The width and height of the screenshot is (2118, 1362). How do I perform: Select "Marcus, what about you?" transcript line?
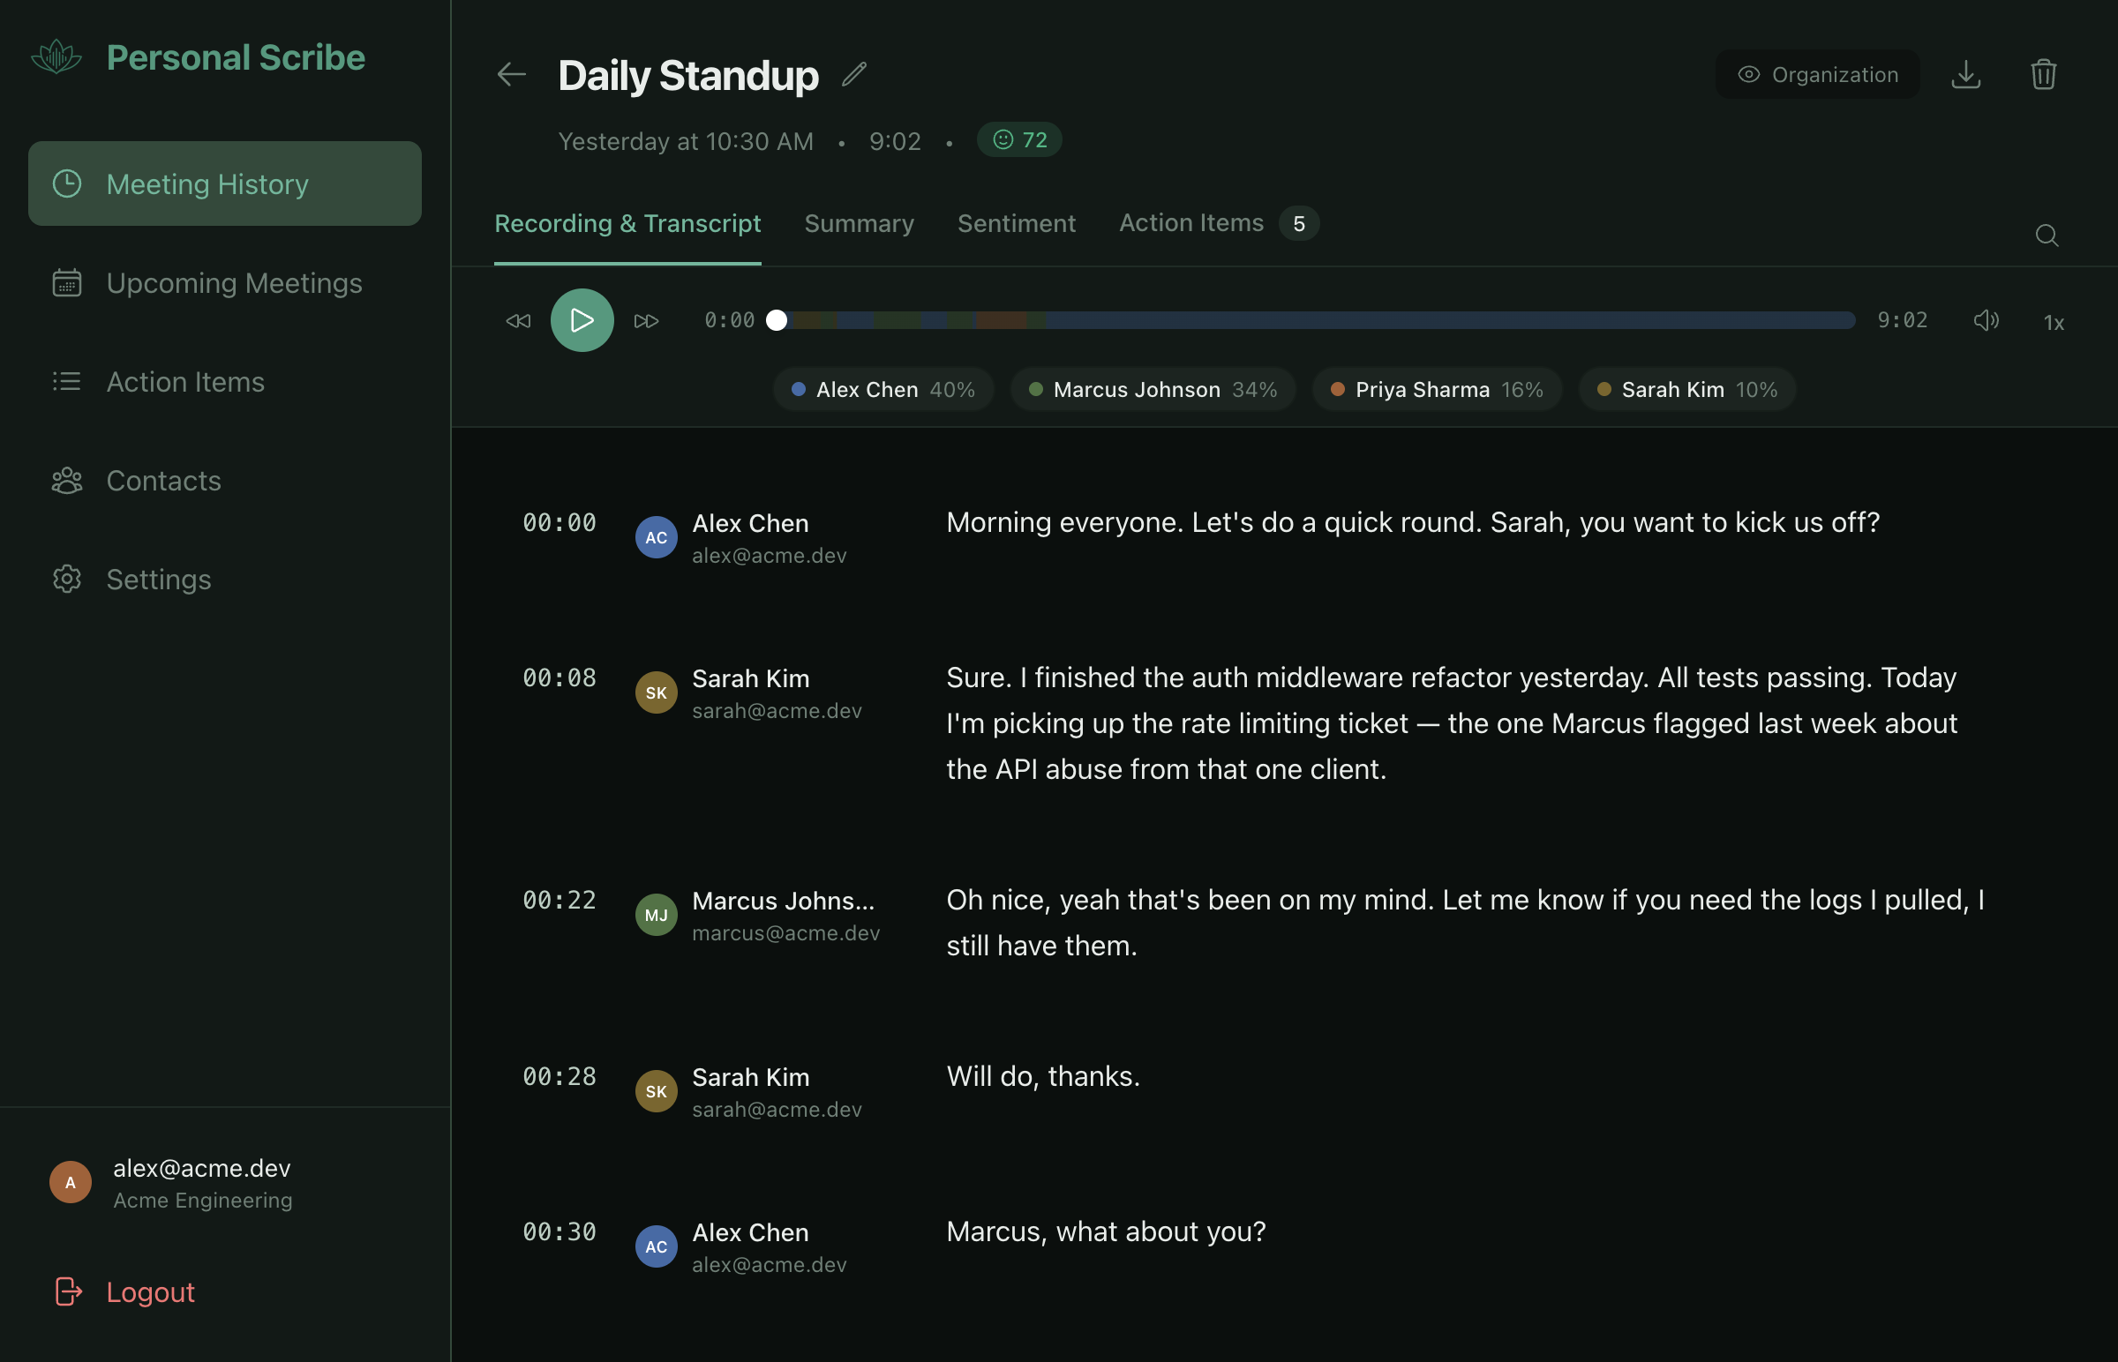pos(1106,1232)
